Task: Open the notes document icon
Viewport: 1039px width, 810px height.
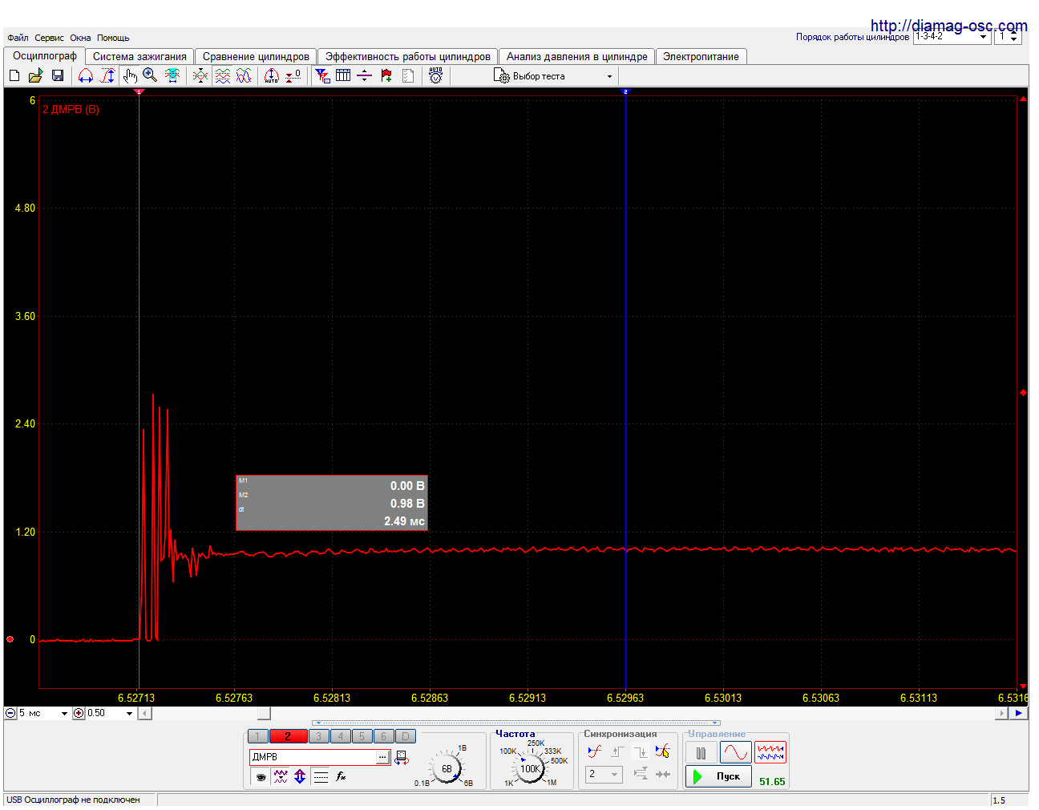Action: [408, 75]
